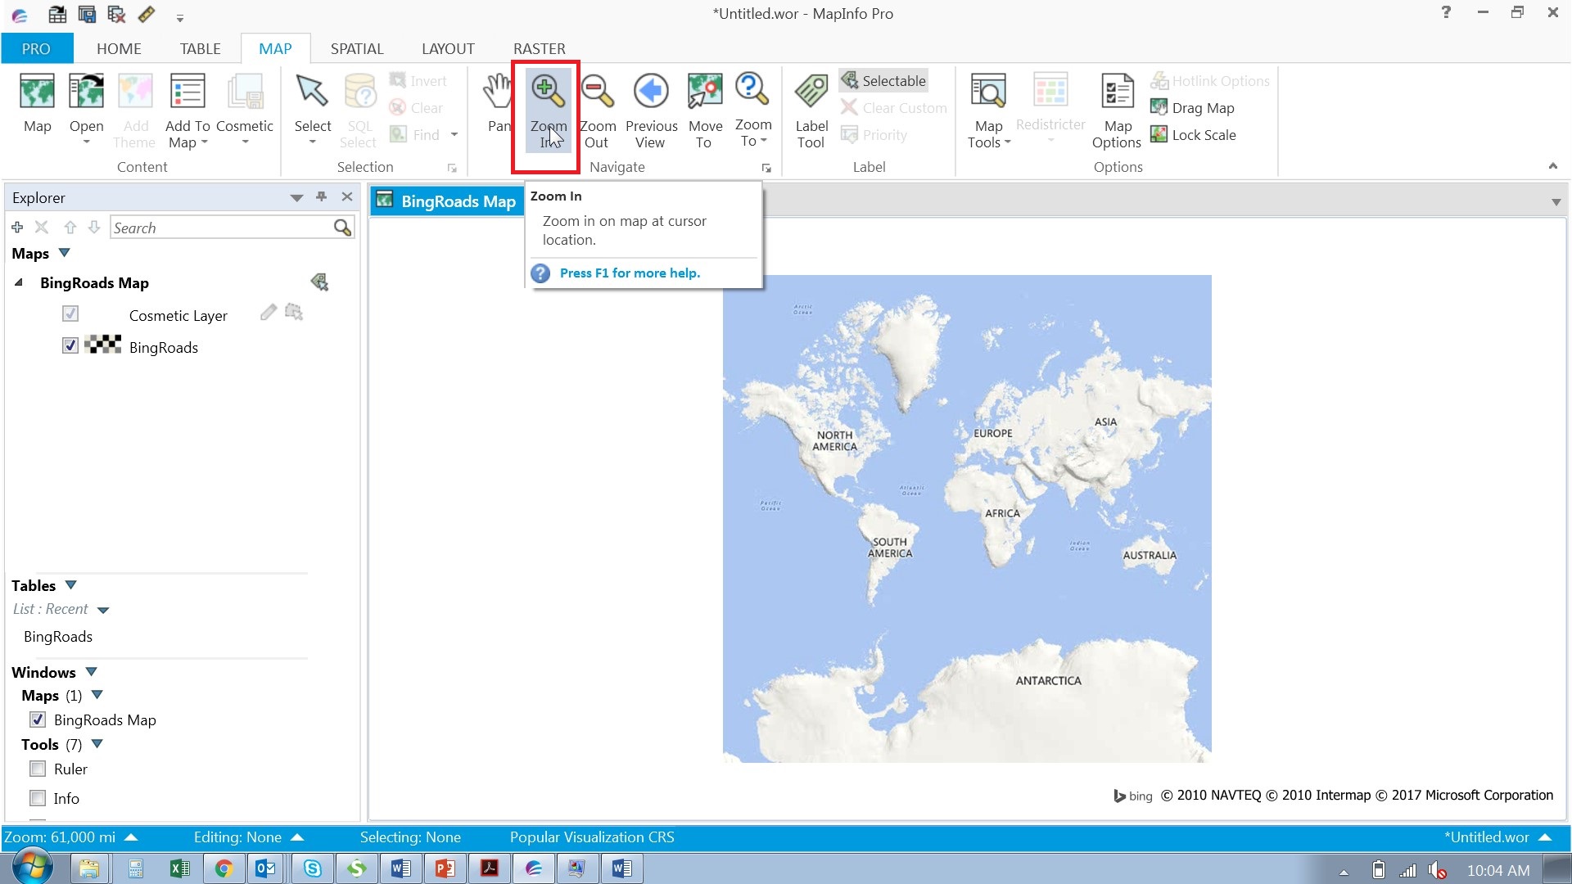This screenshot has height=884, width=1572.
Task: Toggle the BingRoads layer visibility
Action: click(70, 345)
